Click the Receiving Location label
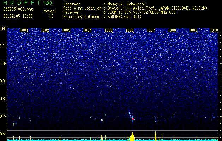The width and height of the screenshot is (222, 141). click(x=82, y=8)
